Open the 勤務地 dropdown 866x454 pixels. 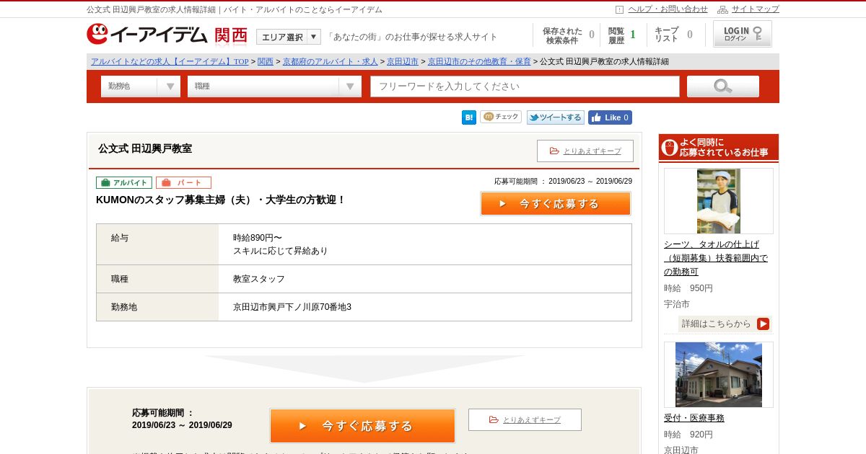(141, 86)
